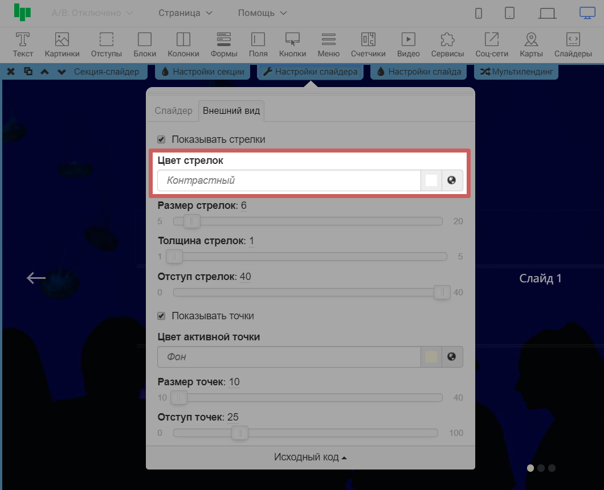604x490 pixels.
Task: Click the Цвет активной точки input field
Action: 289,357
